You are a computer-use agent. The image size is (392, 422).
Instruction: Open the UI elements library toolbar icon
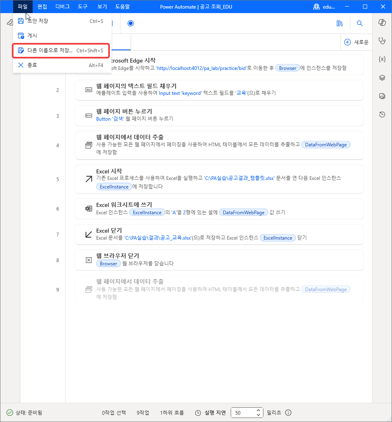pos(340,23)
